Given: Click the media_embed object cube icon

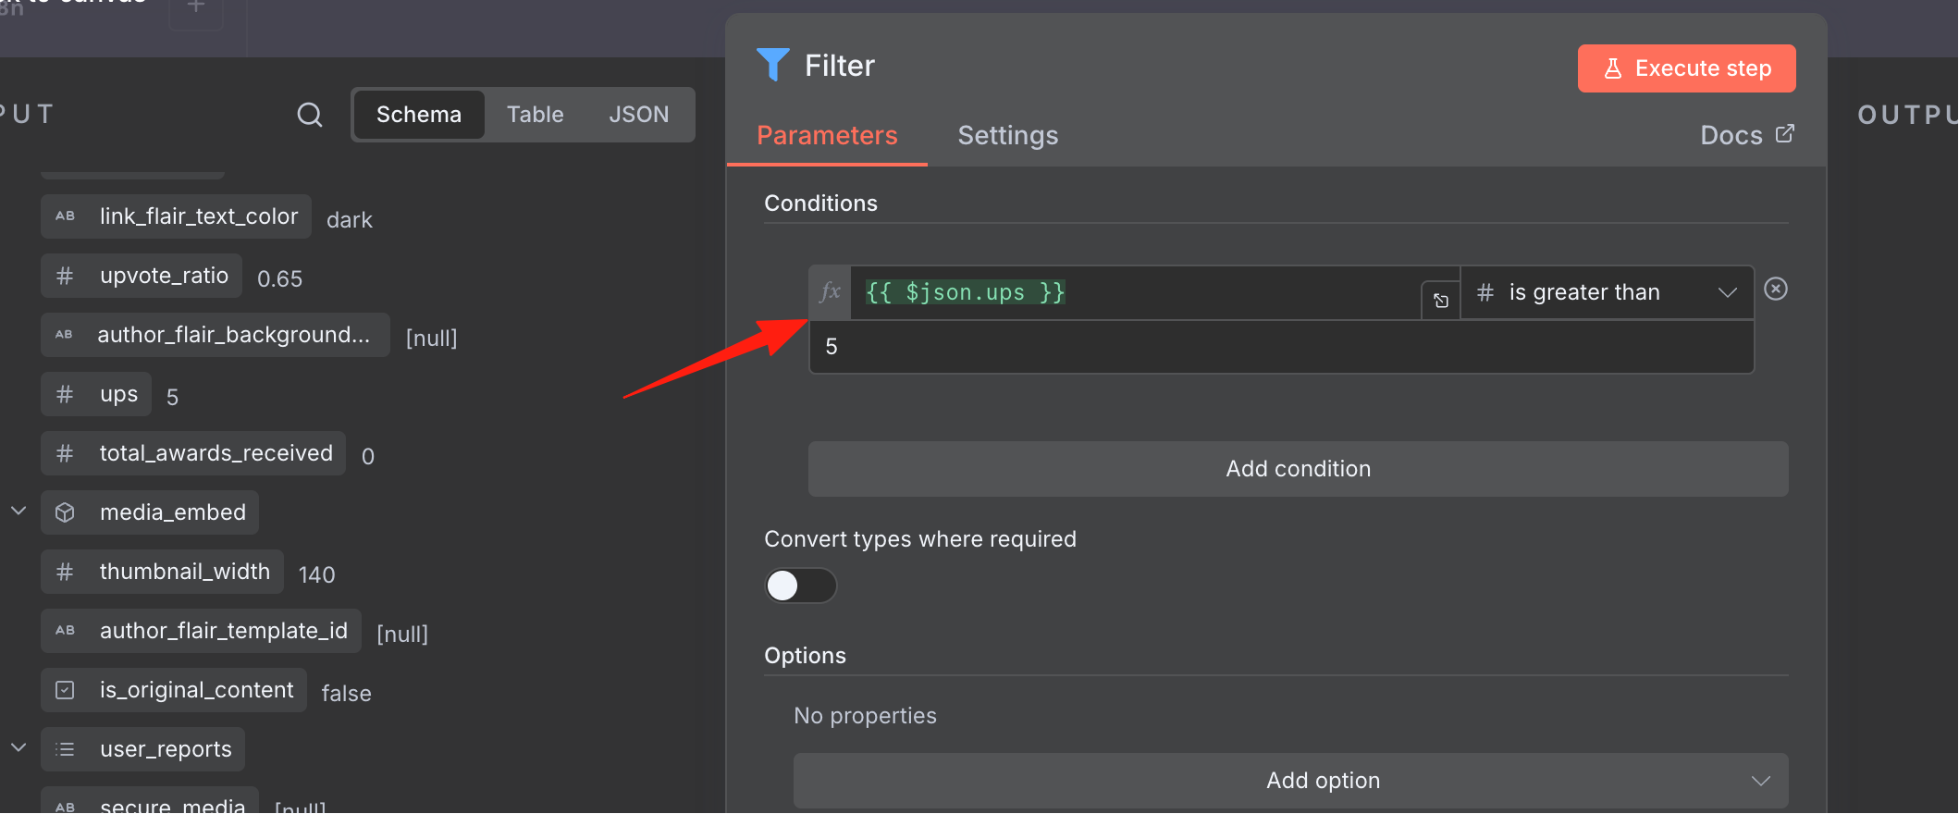Looking at the screenshot, I should click(x=65, y=512).
